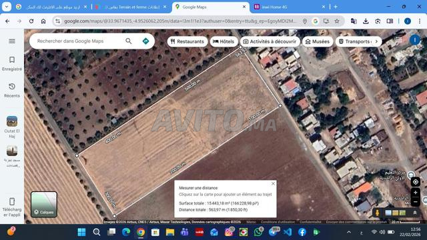427x240 pixels.
Task: Open the directions diamond icon
Action: (x=145, y=41)
